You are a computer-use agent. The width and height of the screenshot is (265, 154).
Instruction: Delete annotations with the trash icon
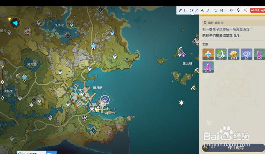click(x=221, y=10)
